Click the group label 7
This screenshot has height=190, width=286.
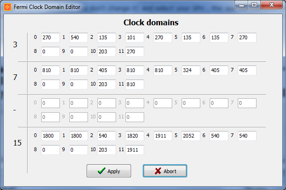point(15,77)
